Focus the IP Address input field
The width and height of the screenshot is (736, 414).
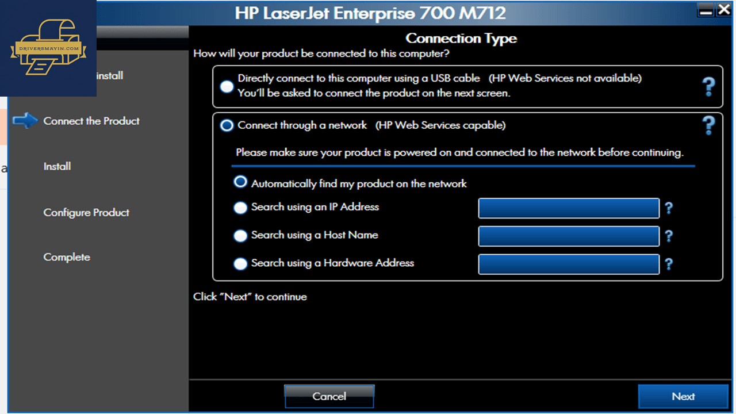click(569, 208)
